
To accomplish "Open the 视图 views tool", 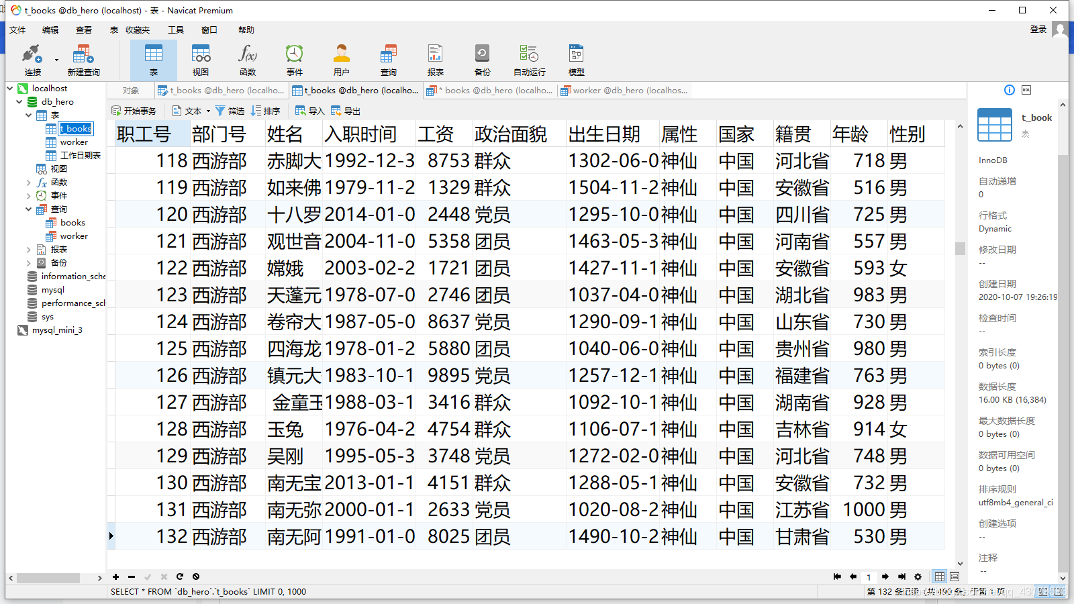I will pos(201,60).
